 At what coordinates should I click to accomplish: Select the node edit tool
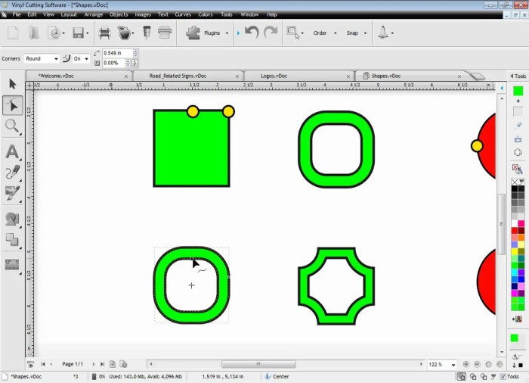click(13, 105)
